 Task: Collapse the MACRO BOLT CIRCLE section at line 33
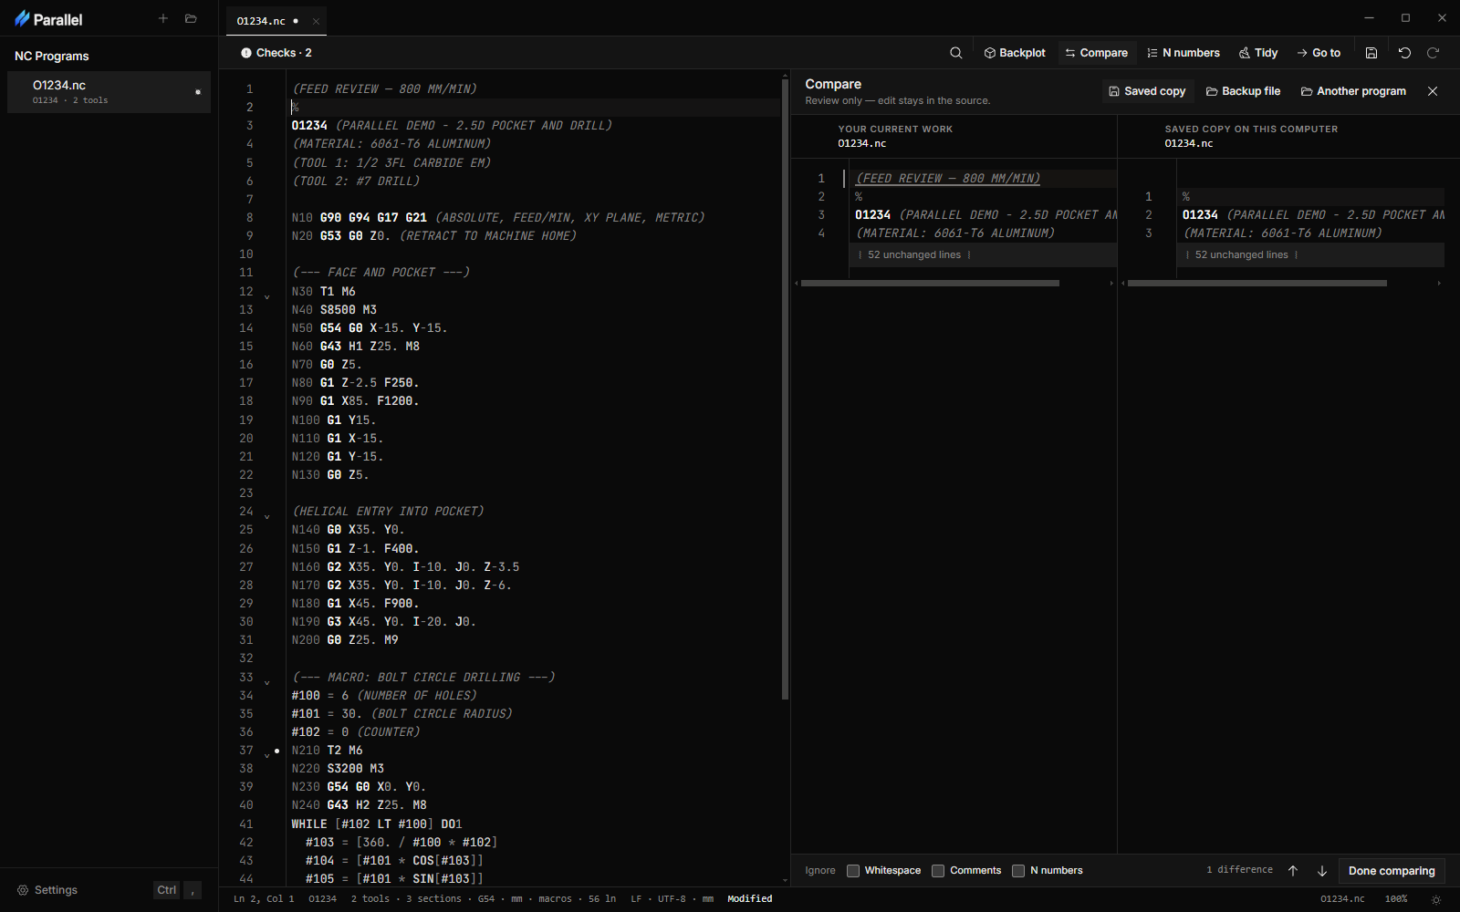point(267,682)
